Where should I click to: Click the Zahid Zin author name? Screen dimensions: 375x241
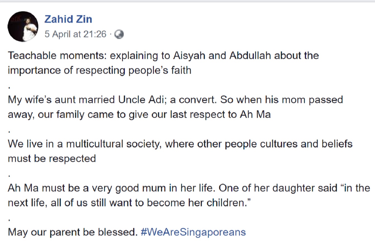(68, 19)
